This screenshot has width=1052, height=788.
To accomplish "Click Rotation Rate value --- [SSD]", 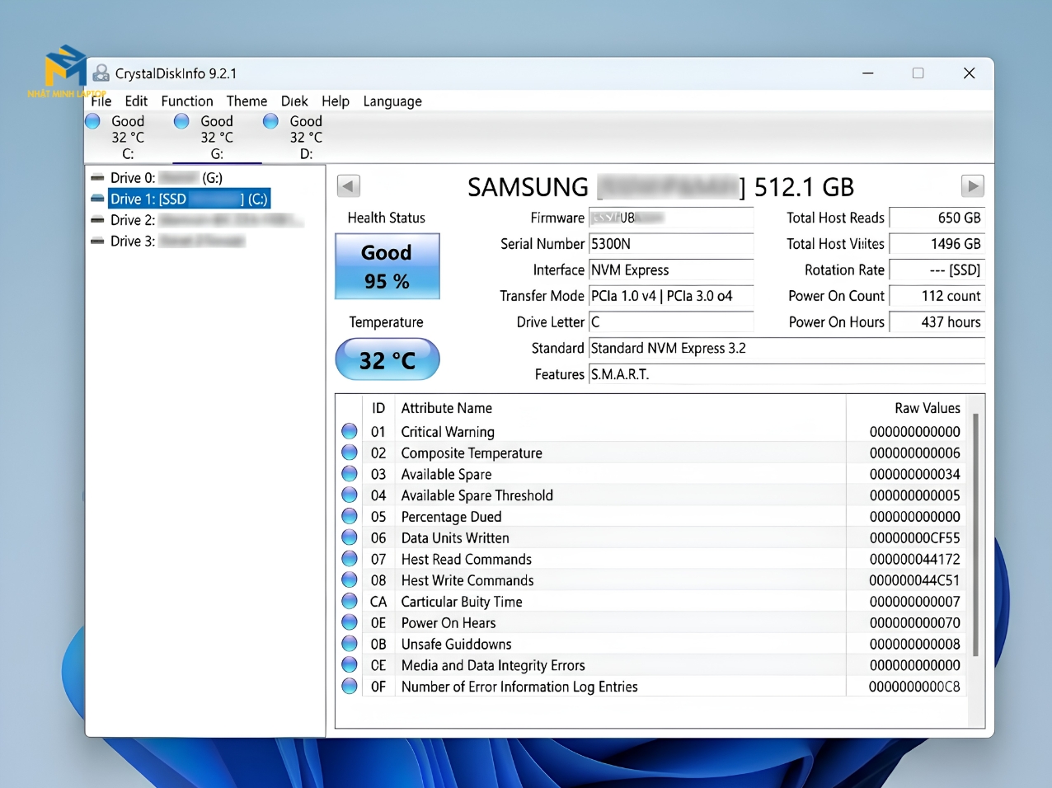I will click(x=937, y=270).
